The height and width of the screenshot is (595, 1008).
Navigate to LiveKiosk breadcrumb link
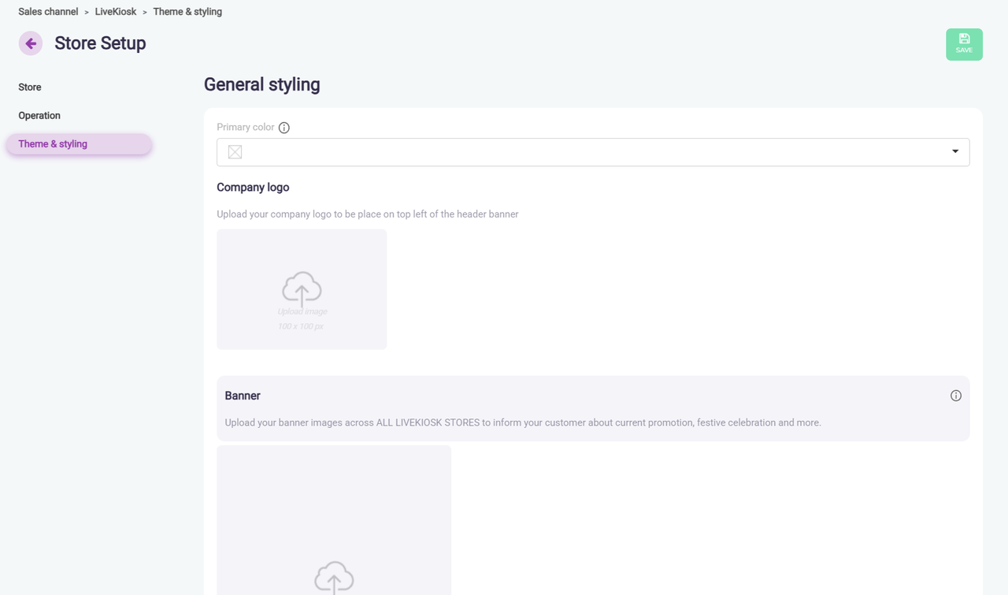(116, 12)
